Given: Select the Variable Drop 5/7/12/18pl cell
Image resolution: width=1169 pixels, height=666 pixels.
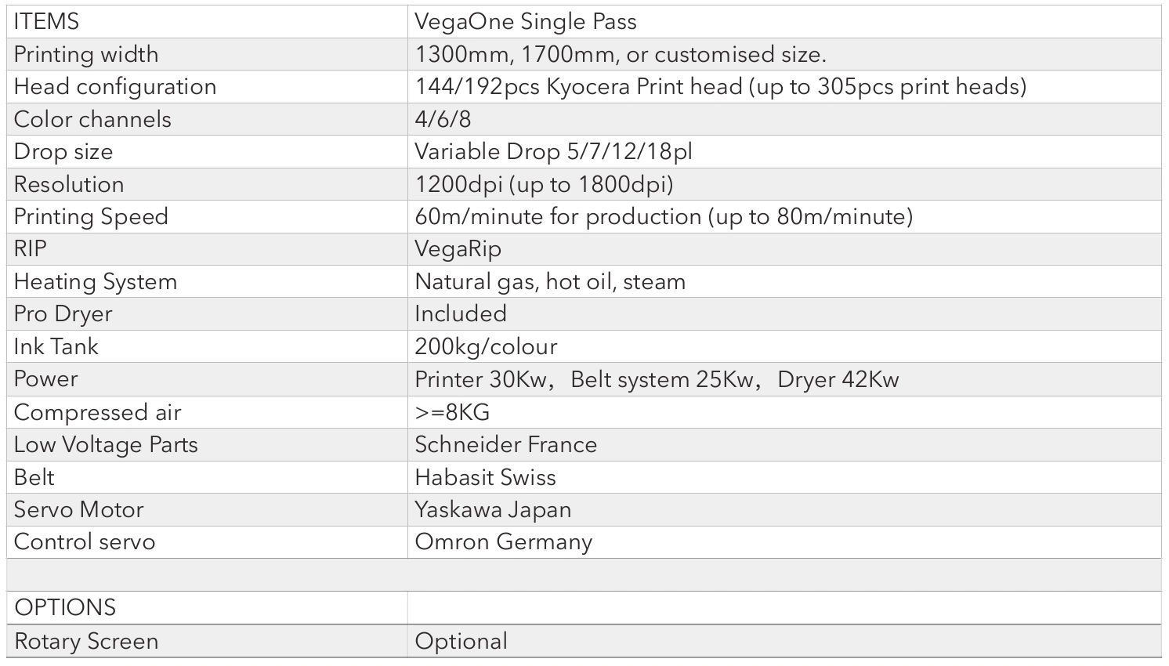Looking at the screenshot, I should (553, 151).
